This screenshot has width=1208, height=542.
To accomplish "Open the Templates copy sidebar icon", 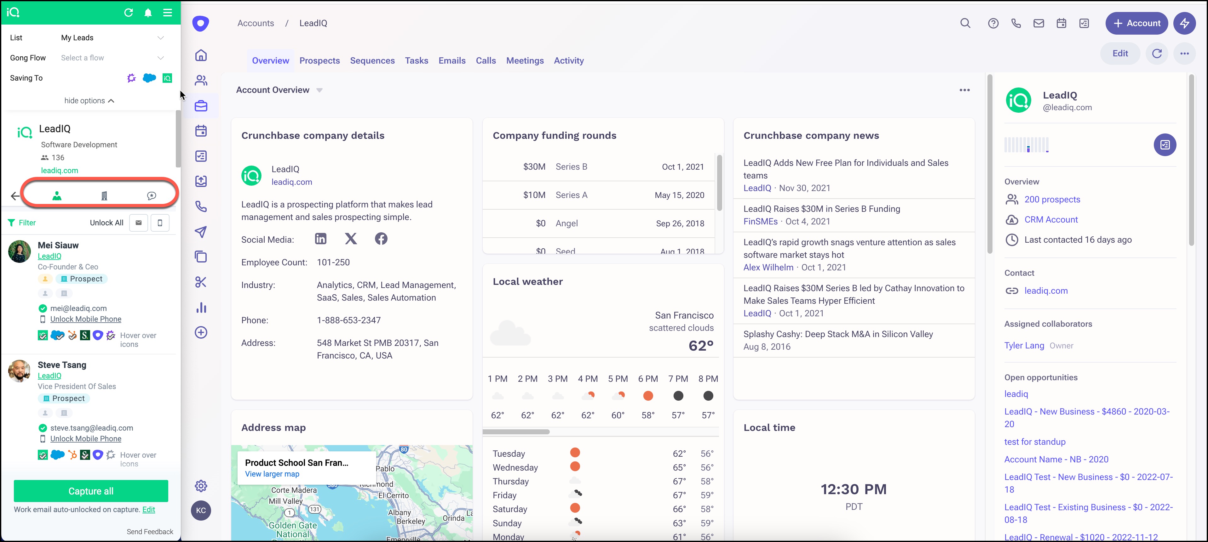I will tap(201, 257).
